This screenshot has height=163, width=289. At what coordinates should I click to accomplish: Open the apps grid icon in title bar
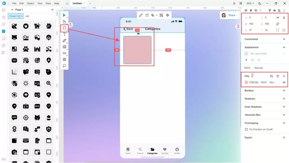pos(241,3)
